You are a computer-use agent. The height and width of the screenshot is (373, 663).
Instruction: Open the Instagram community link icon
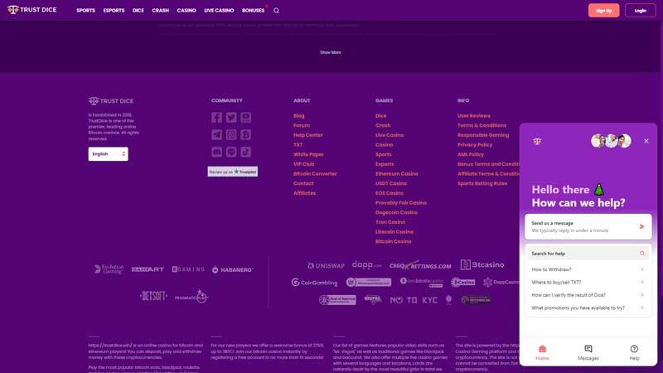231,134
